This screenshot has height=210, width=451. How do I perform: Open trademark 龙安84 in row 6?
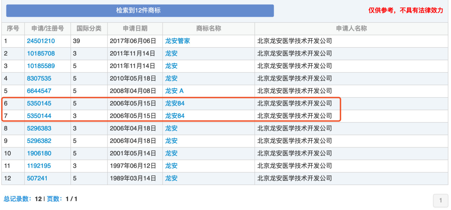173,104
